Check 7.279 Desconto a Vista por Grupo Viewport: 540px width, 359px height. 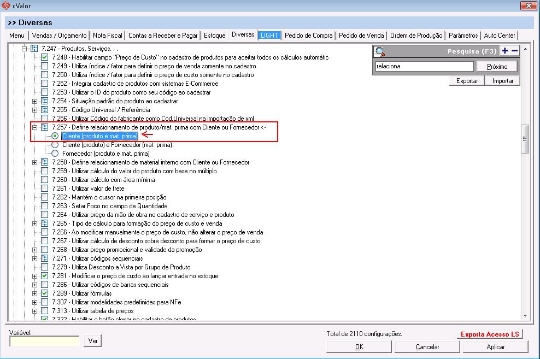click(x=45, y=267)
